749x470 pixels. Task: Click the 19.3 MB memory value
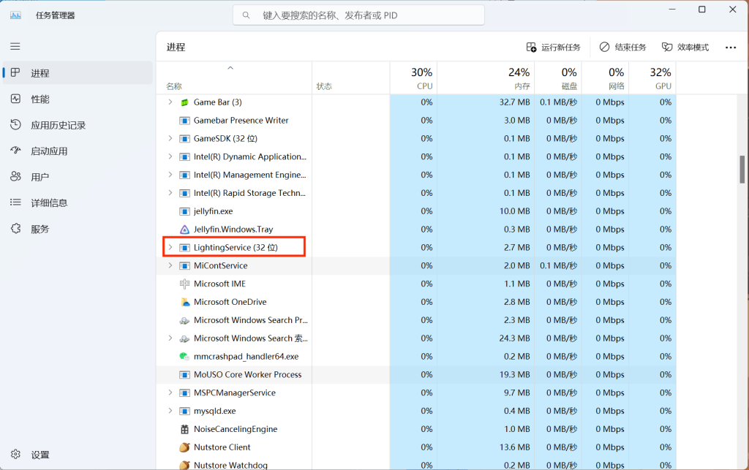(514, 374)
